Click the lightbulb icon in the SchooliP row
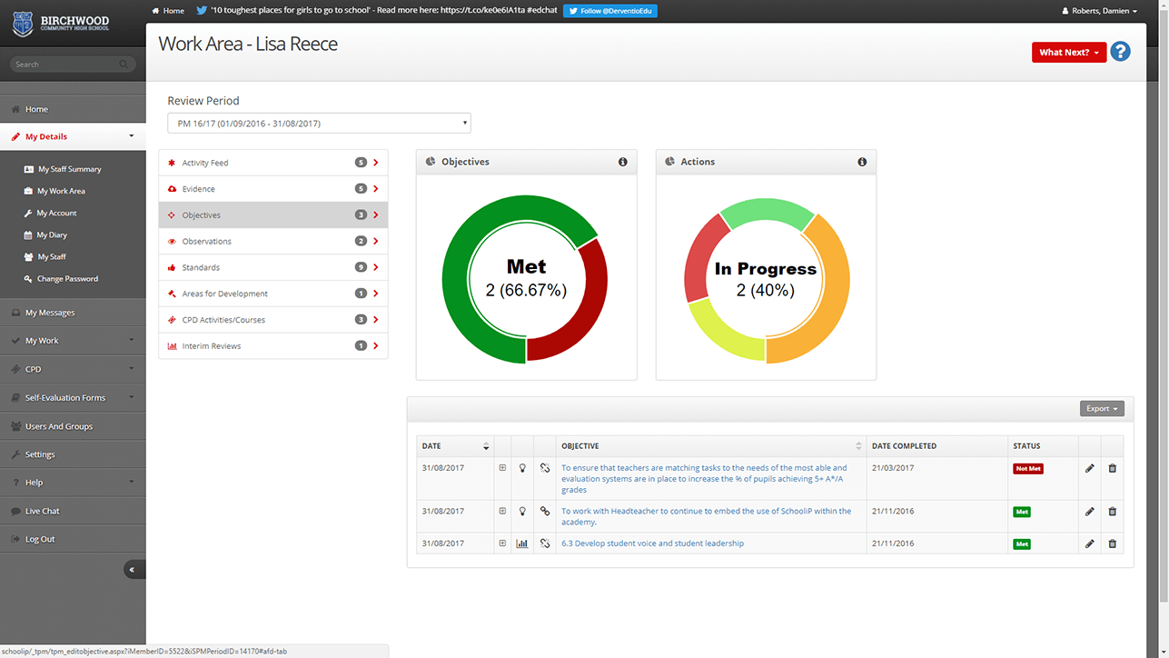This screenshot has width=1169, height=658. [x=522, y=512]
